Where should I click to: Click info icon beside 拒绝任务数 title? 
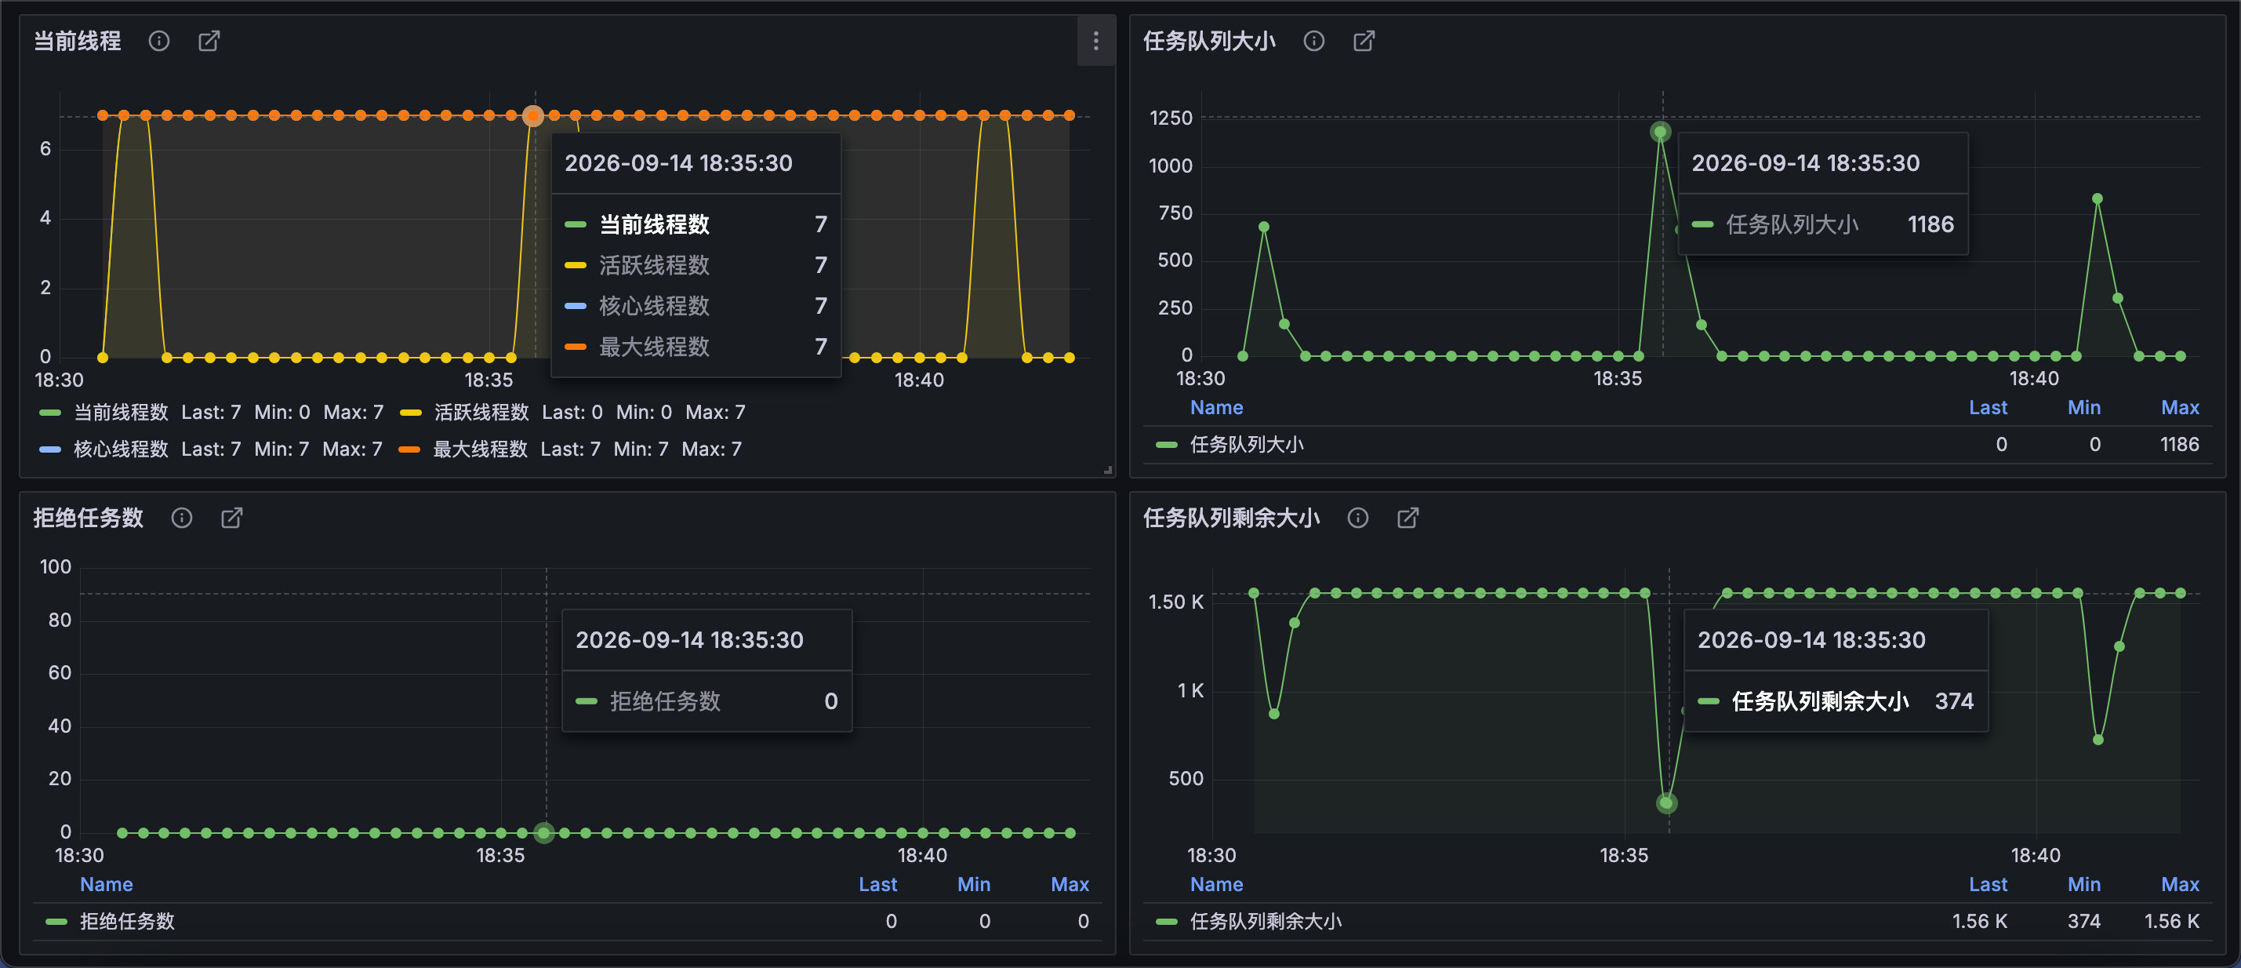[181, 518]
